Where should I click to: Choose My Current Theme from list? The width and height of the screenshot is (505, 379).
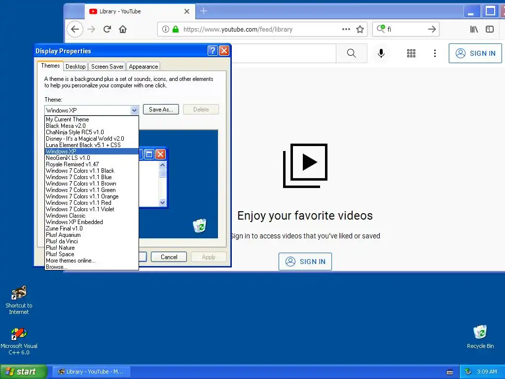91,119
